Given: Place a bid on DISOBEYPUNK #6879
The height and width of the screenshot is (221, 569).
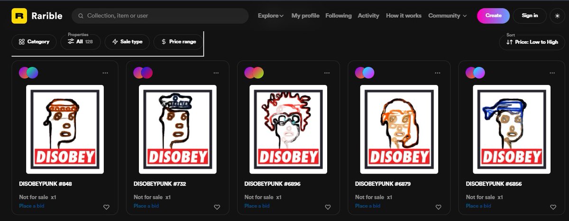Looking at the screenshot, I should coord(367,206).
